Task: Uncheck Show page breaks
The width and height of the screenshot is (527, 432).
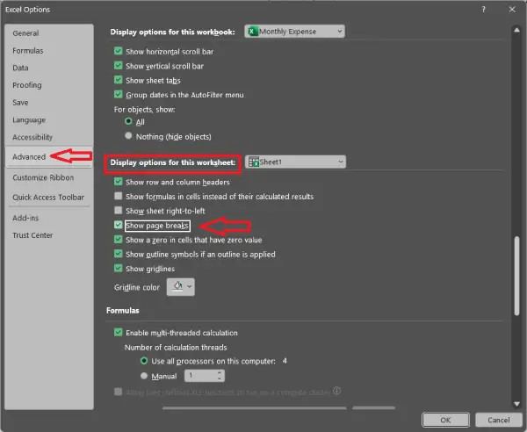Action: point(119,225)
